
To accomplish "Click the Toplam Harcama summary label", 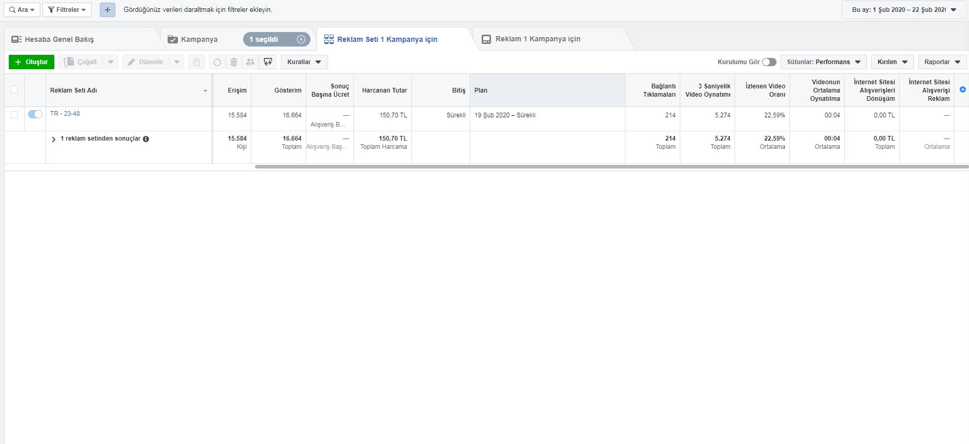I will click(x=383, y=147).
